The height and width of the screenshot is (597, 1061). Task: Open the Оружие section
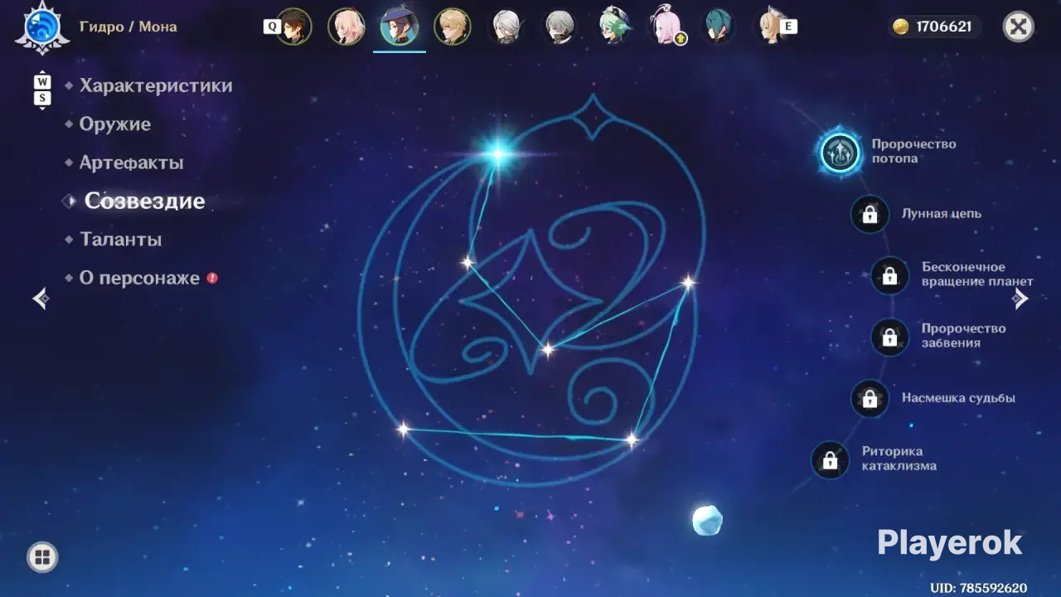pyautogui.click(x=115, y=124)
